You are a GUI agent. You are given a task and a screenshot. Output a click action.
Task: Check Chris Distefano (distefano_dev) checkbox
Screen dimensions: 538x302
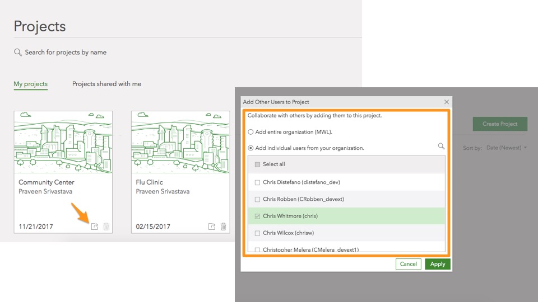[x=257, y=182]
